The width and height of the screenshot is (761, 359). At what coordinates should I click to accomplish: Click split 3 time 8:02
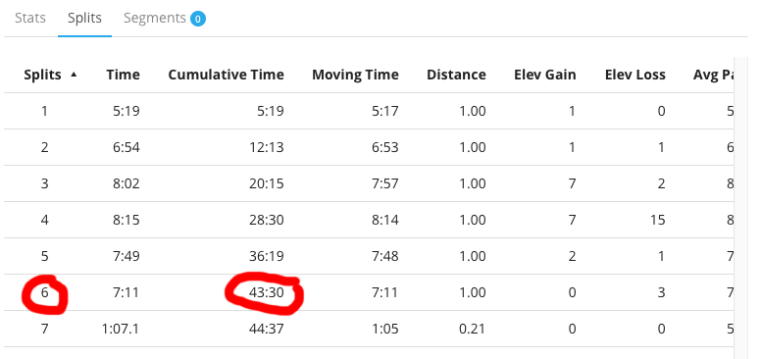pos(127,183)
